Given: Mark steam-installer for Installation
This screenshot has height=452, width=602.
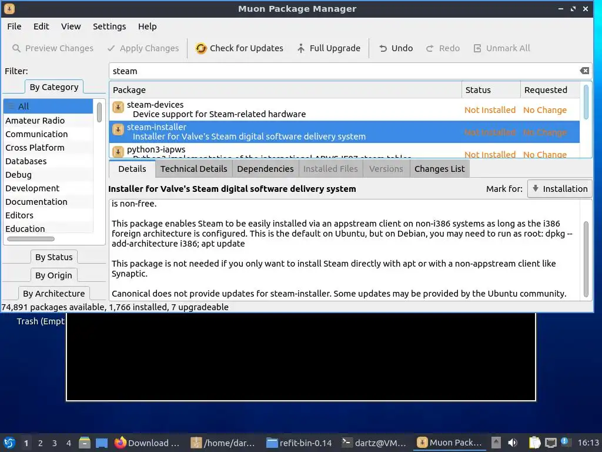Looking at the screenshot, I should tap(560, 189).
